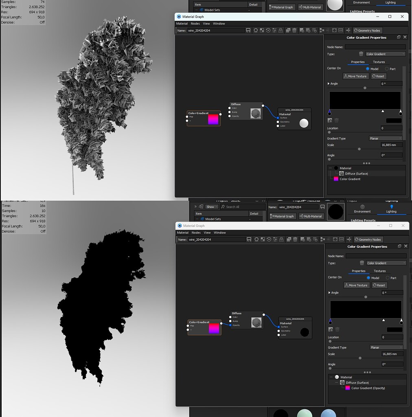Click the trash icon beside the Type dropdown

[x=361, y=53]
